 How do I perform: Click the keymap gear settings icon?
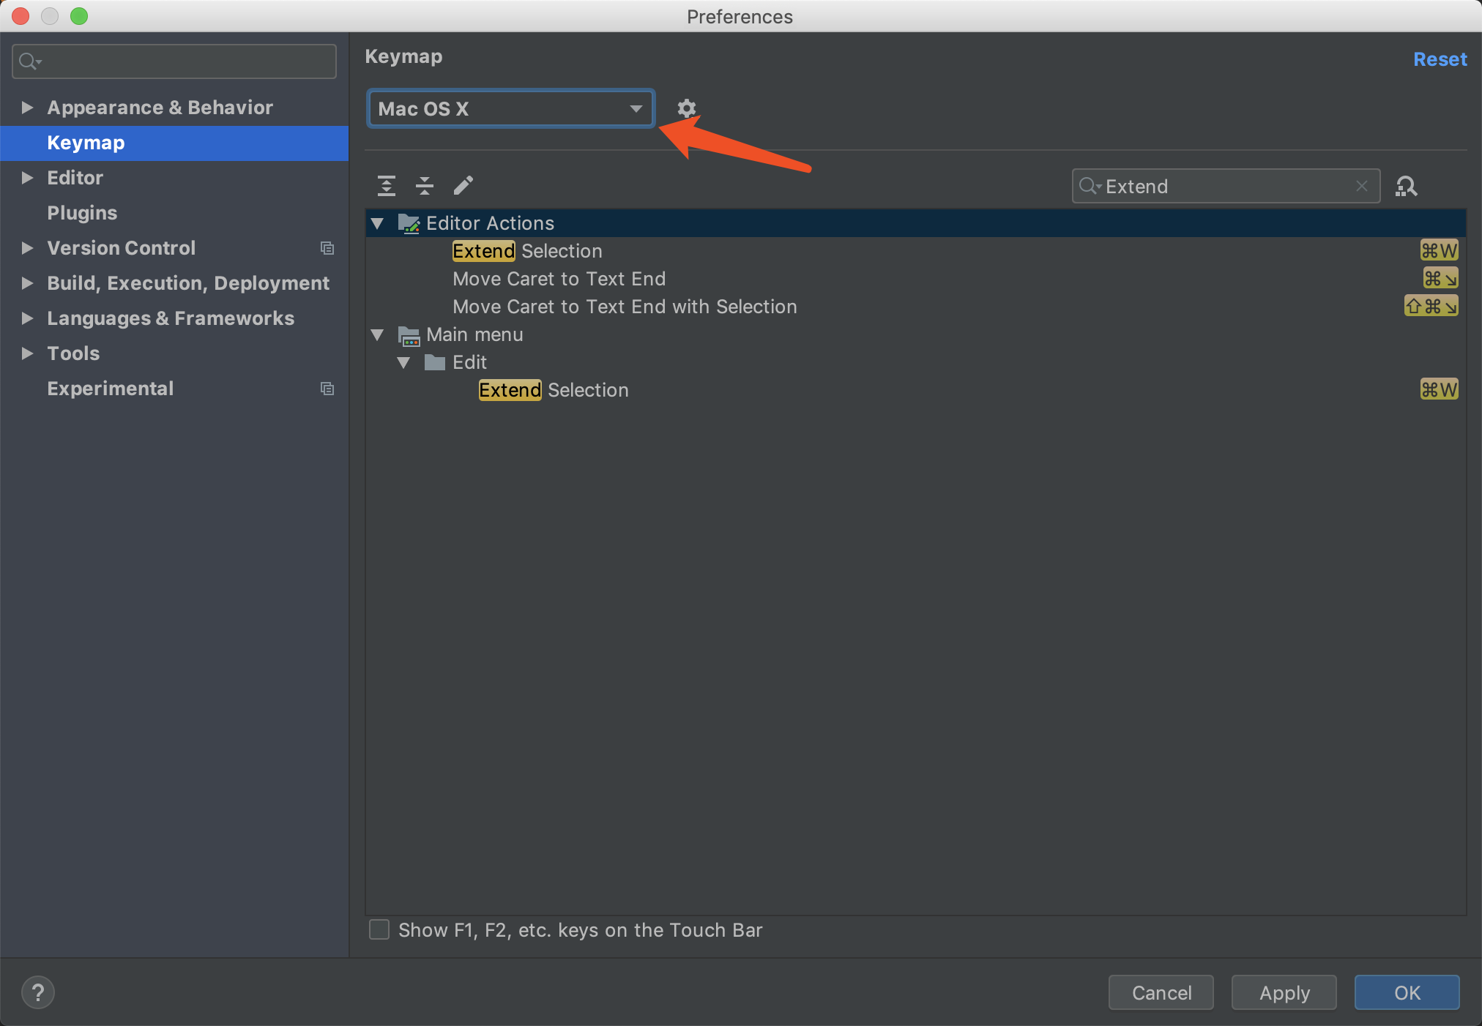point(686,108)
